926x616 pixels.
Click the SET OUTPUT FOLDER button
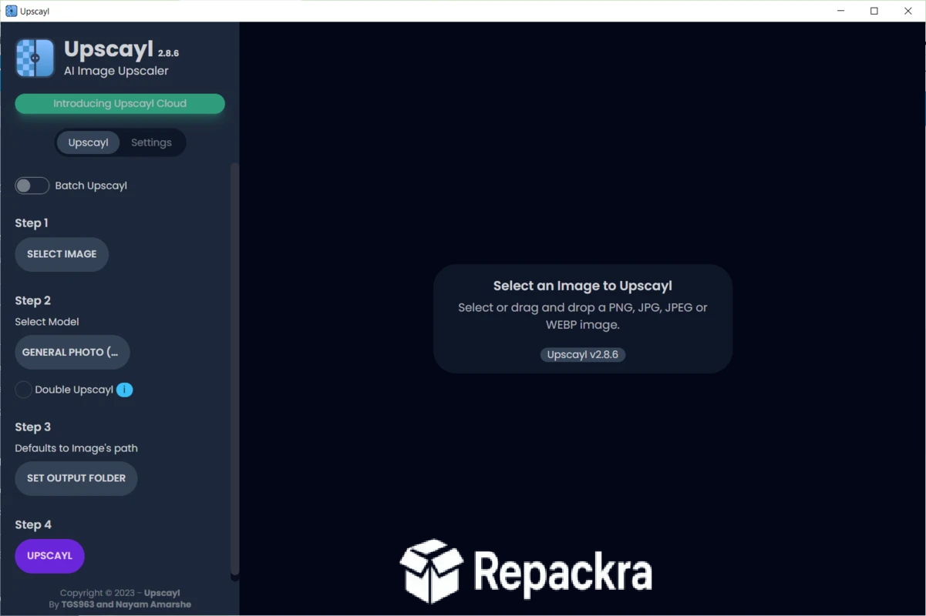pyautogui.click(x=76, y=478)
